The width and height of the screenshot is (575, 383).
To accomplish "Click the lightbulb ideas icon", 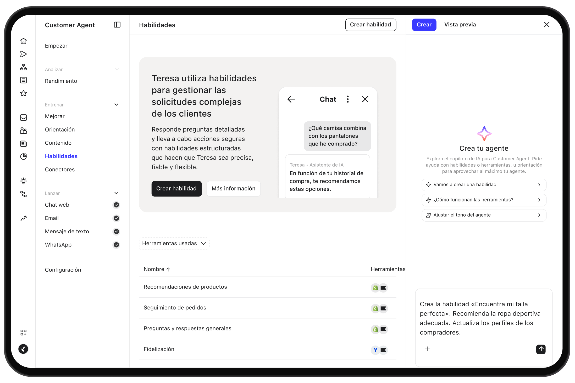I will tap(24, 181).
